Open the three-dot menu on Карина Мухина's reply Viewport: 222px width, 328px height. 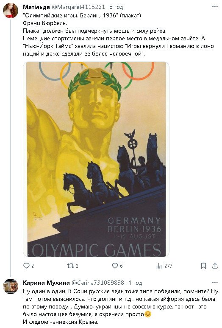[215, 283]
